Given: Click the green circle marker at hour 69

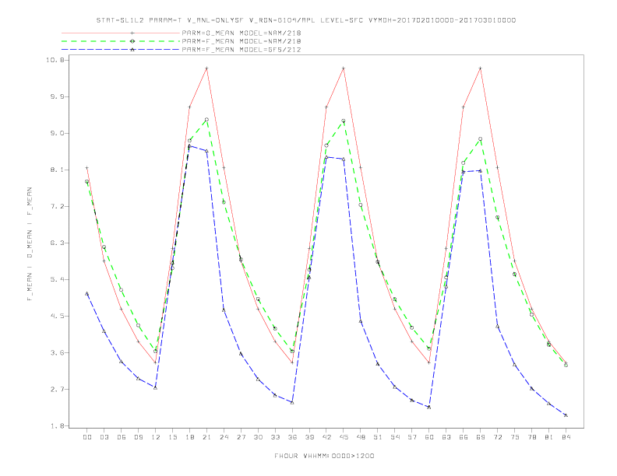Looking at the screenshot, I should pos(481,139).
